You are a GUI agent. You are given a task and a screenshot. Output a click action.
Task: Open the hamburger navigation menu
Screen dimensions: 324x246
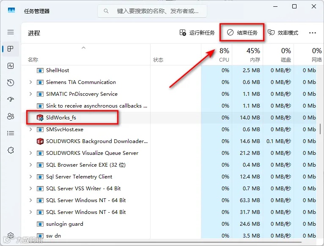(11, 32)
